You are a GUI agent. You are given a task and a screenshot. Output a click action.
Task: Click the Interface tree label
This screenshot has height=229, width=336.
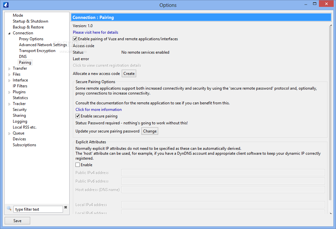click(x=20, y=80)
